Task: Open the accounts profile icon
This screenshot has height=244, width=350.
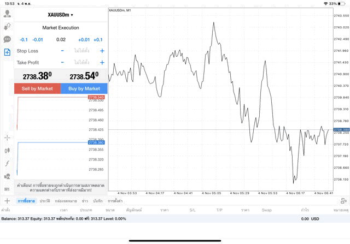Action: (7, 13)
